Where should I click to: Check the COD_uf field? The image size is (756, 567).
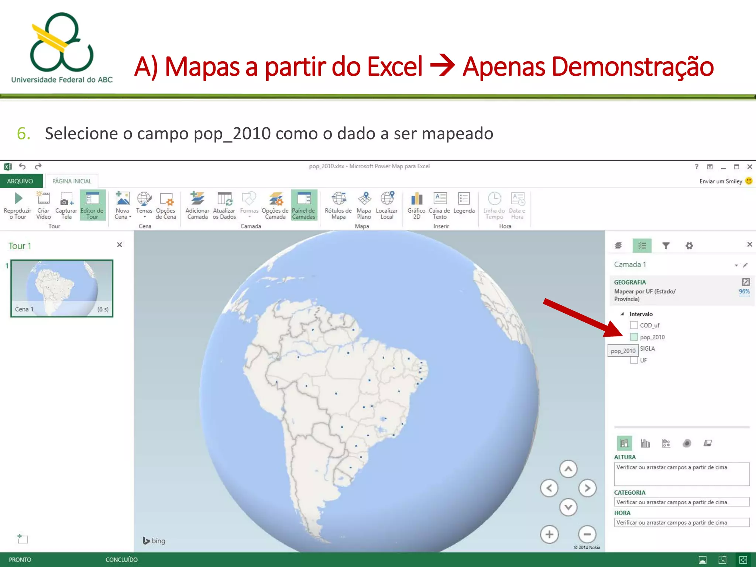tap(634, 325)
